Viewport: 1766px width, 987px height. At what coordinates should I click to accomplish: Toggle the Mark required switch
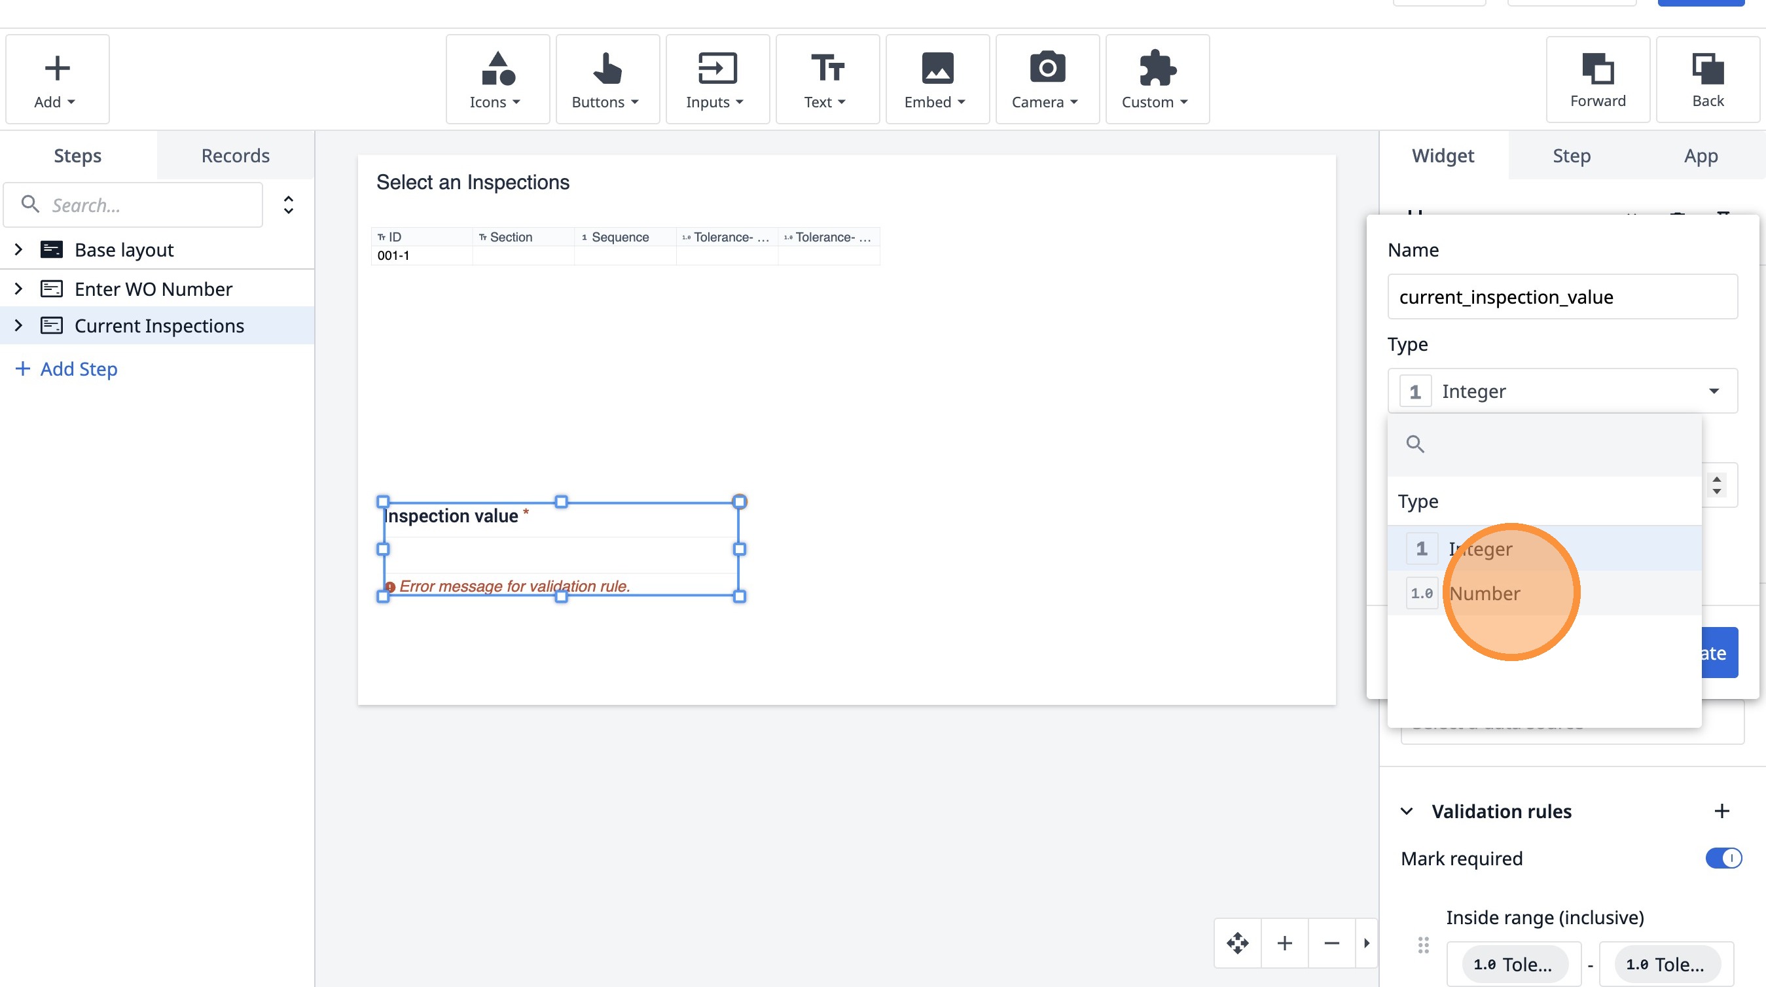click(x=1723, y=858)
